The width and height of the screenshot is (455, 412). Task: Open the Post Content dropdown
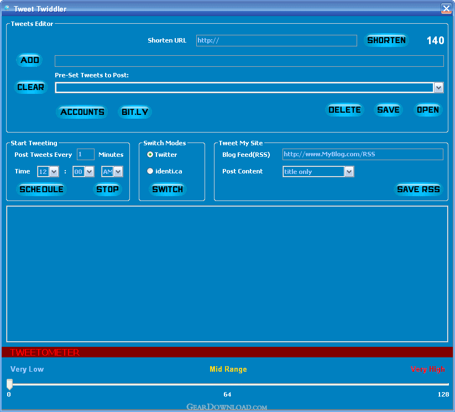(x=349, y=172)
